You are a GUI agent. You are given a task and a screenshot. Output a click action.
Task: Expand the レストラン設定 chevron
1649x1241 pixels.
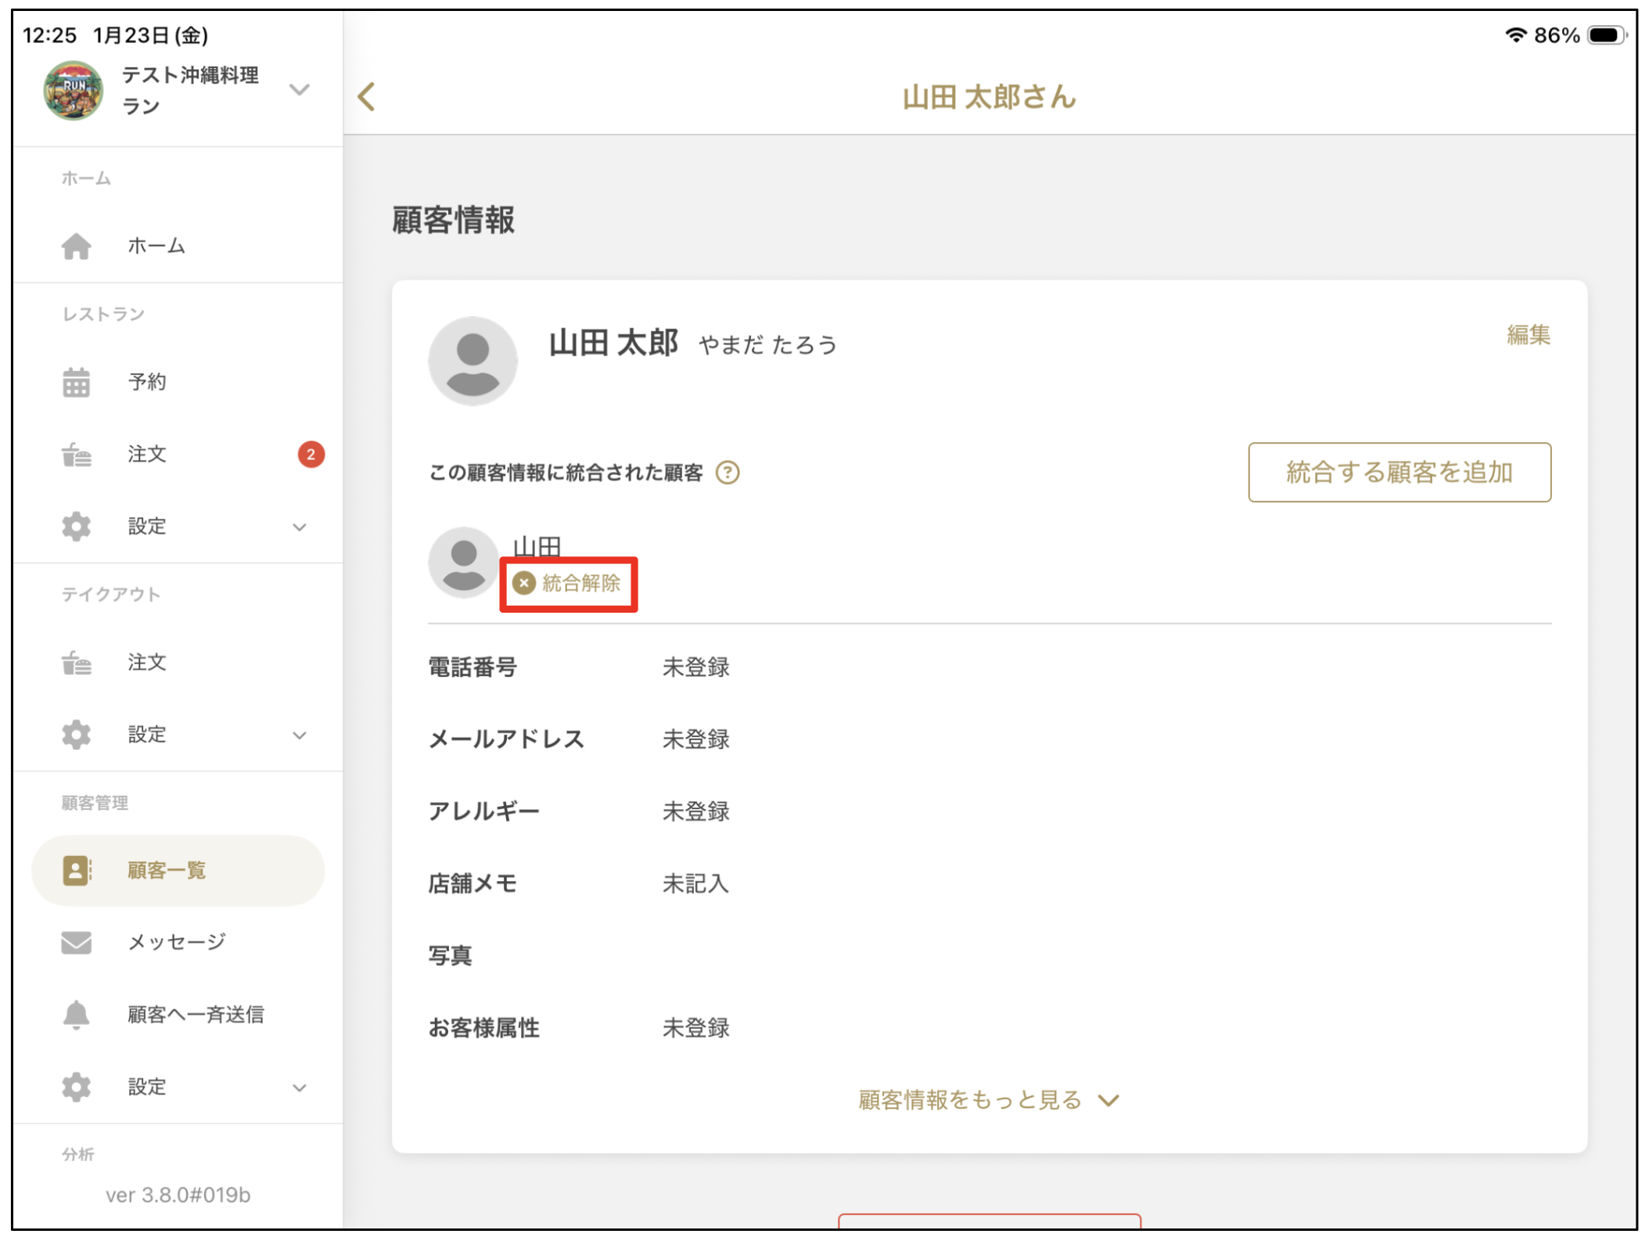click(300, 526)
